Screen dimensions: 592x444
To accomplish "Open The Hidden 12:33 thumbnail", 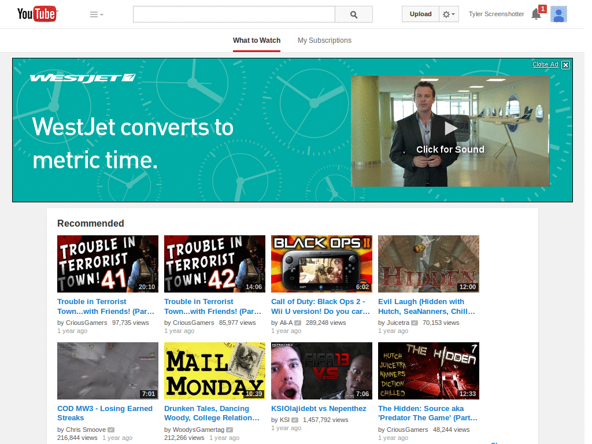I will [x=428, y=371].
